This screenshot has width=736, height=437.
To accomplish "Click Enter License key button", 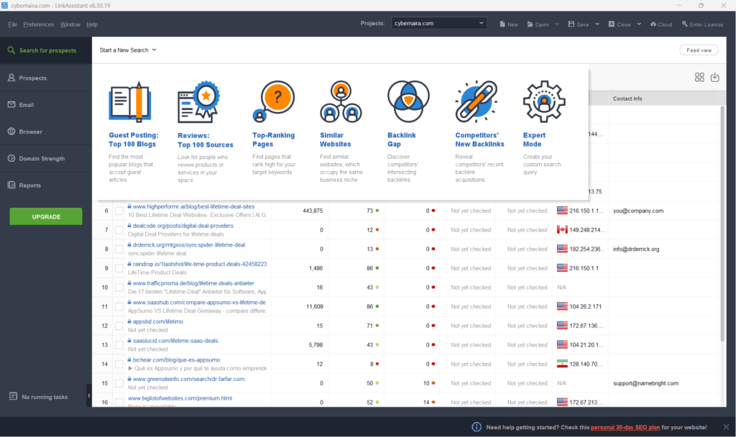I will click(x=702, y=24).
